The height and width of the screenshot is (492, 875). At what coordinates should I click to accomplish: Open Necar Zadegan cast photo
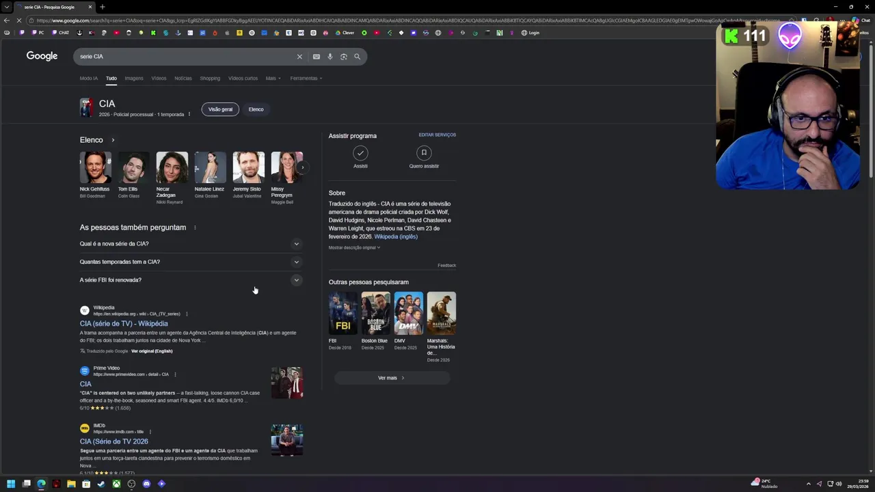(172, 167)
